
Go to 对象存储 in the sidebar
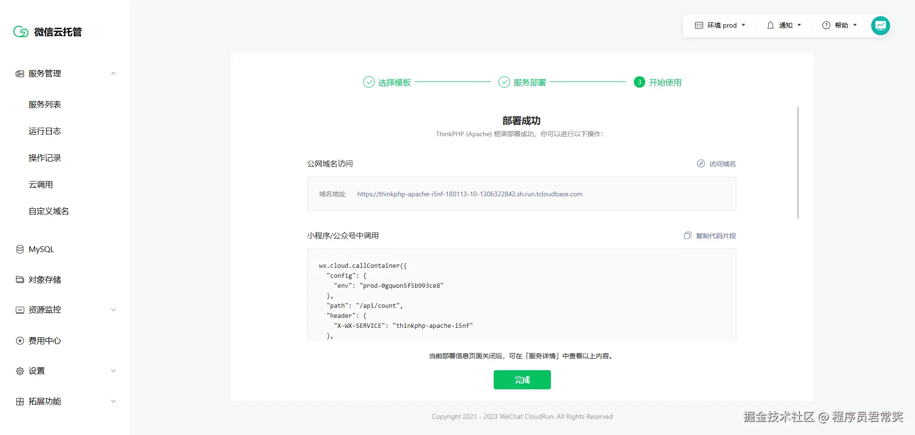click(x=45, y=280)
